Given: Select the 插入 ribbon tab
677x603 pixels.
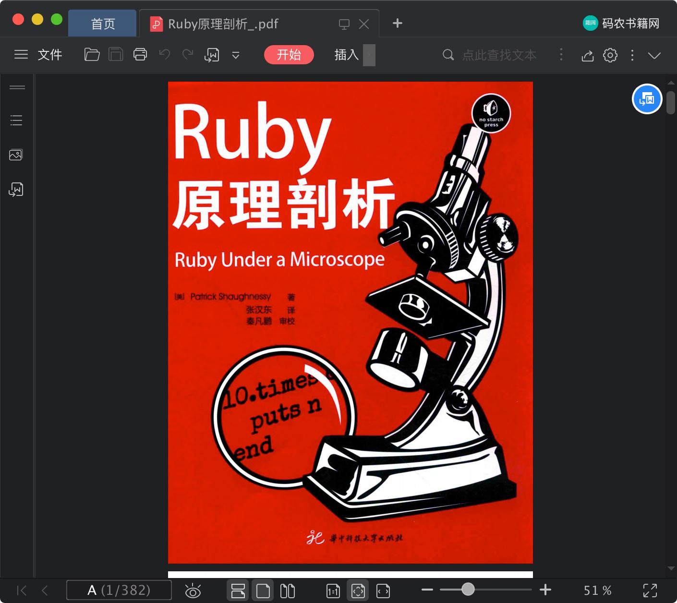Looking at the screenshot, I should tap(347, 55).
